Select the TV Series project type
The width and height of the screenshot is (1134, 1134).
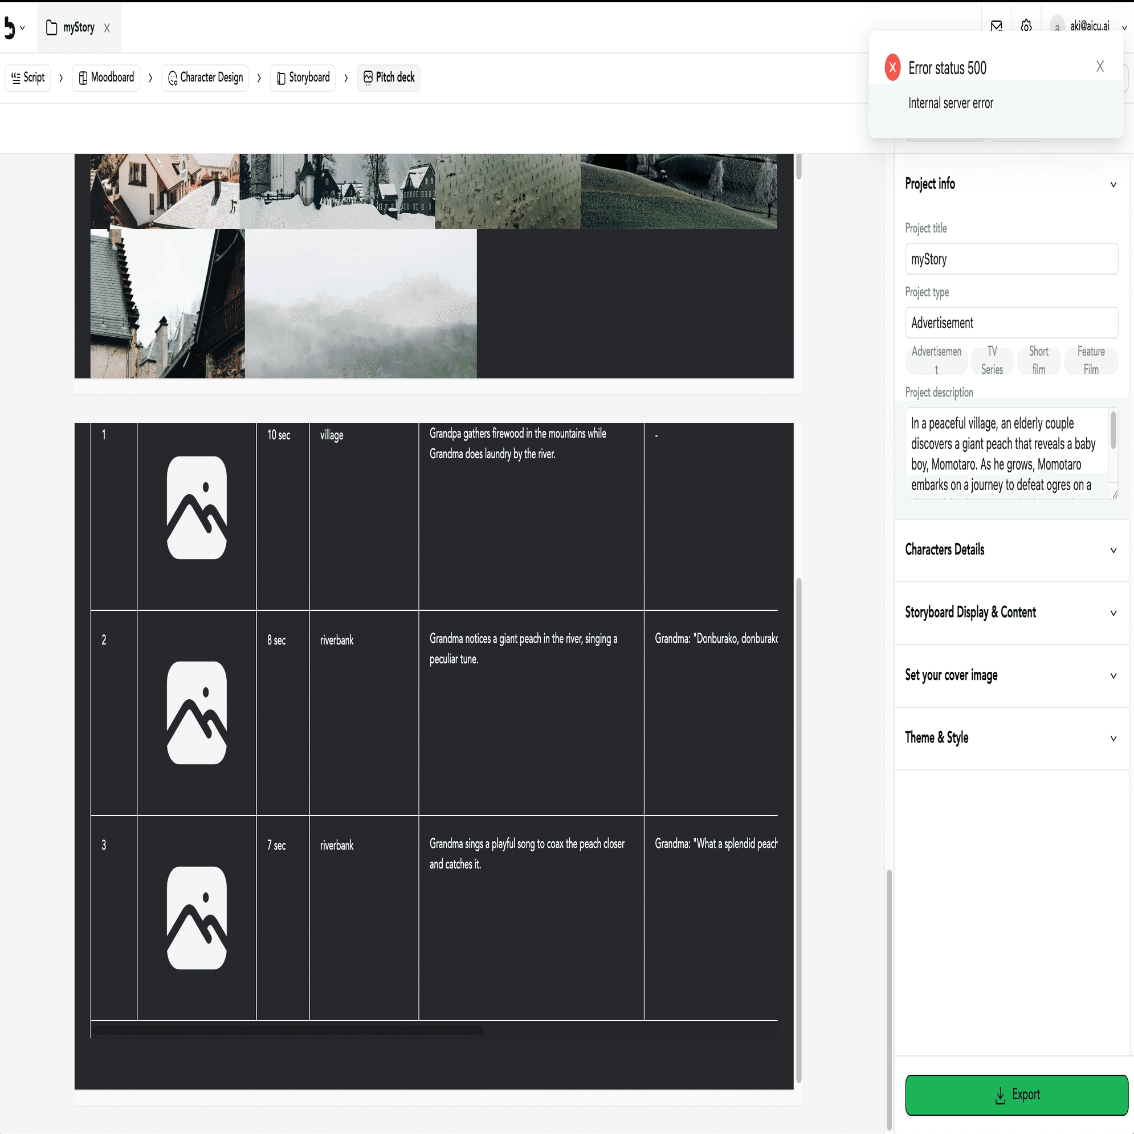[x=992, y=360]
